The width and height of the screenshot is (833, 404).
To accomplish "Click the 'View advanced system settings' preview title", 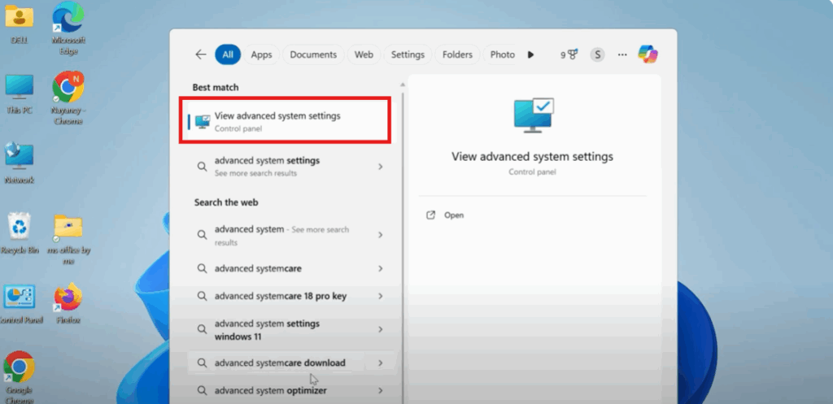I will [532, 157].
